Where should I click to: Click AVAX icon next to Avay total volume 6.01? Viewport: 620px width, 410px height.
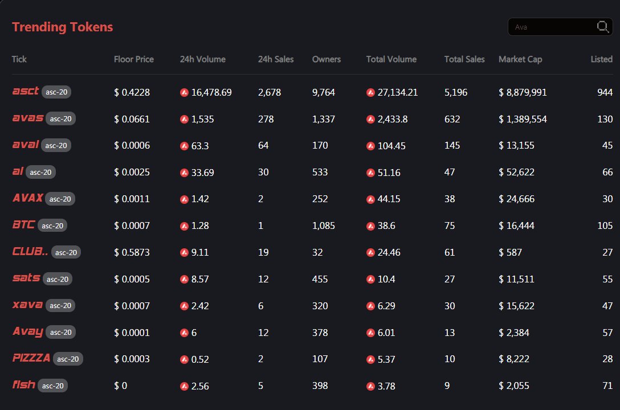point(370,333)
